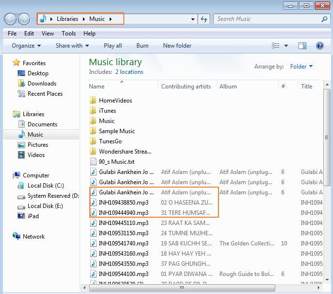Sort by Contributing artists column header
This screenshot has height=294, width=333.
tap(187, 86)
